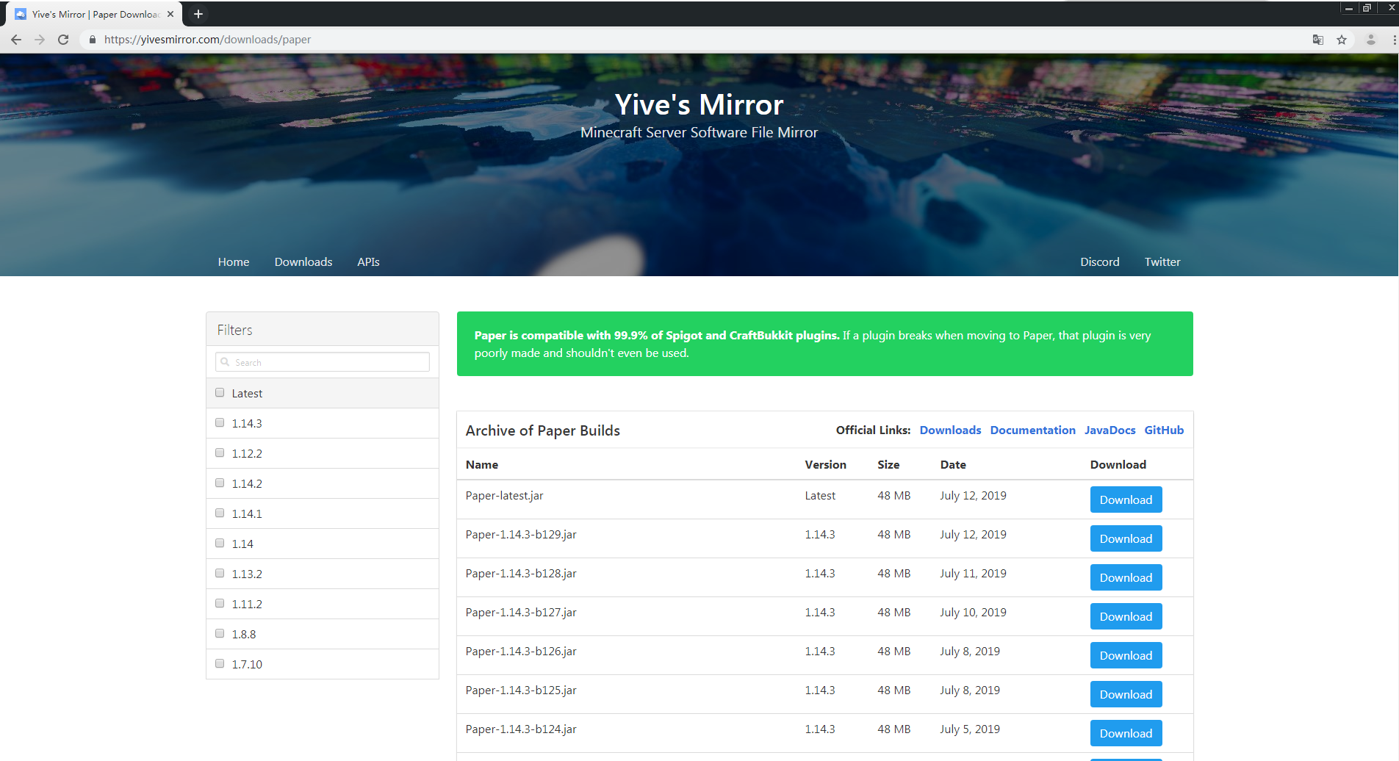Click the Paper-1.14.3-b128.jar file name
This screenshot has height=761, width=1399.
point(521,574)
